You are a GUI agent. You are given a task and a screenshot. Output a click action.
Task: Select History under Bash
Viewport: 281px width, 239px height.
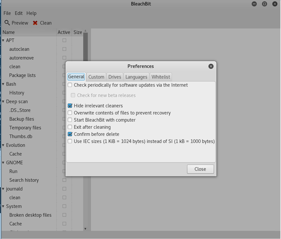coord(17,93)
